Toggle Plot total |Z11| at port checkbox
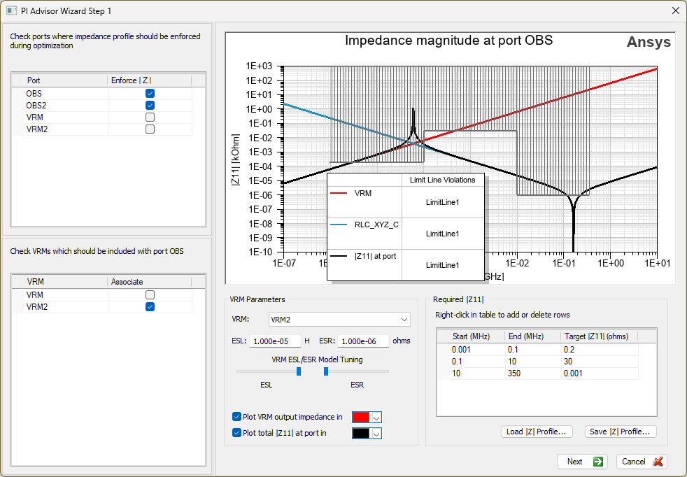The image size is (687, 477). click(x=236, y=433)
